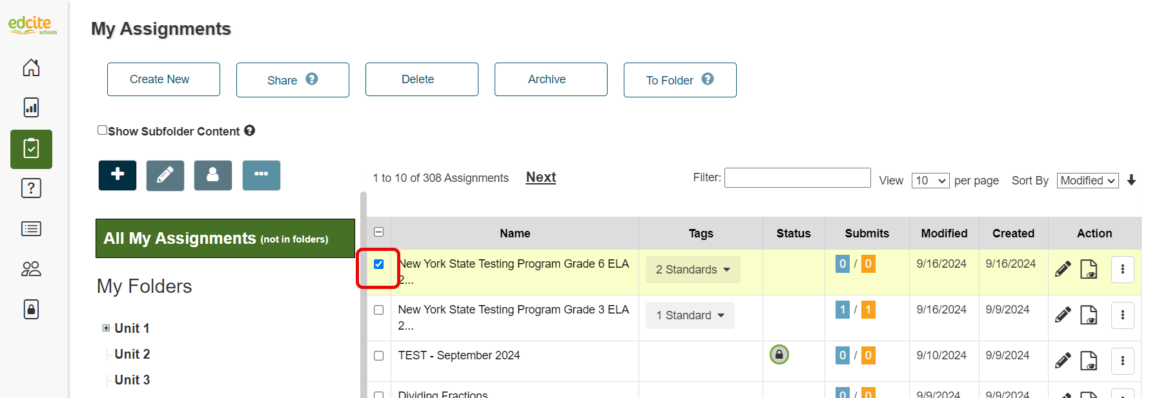Viewport: 1150px width, 398px height.
Task: Open the Unit 3 folder
Action: (132, 380)
